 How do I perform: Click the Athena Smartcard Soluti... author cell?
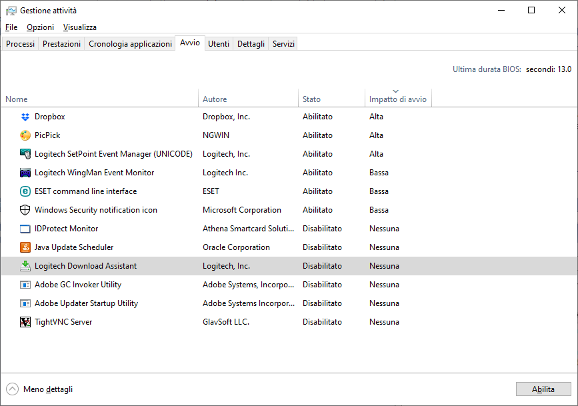pos(249,229)
